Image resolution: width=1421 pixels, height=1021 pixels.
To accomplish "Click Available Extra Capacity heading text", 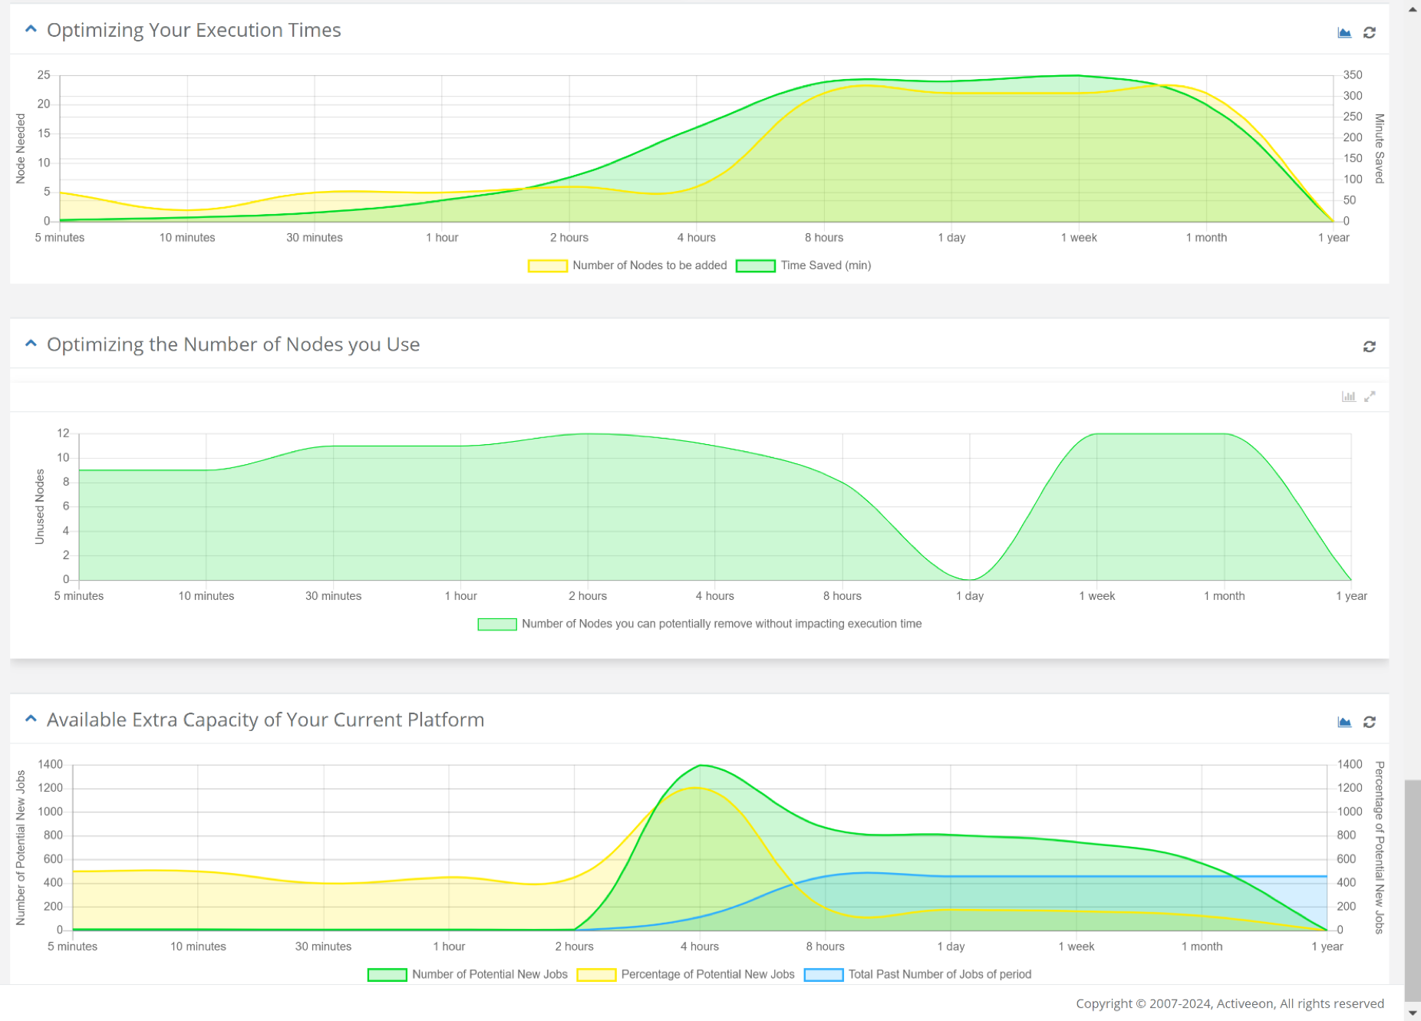I will coord(265,720).
